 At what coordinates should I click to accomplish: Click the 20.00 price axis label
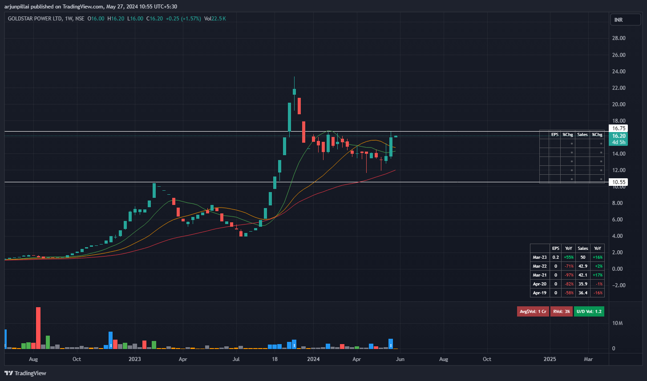pyautogui.click(x=619, y=104)
